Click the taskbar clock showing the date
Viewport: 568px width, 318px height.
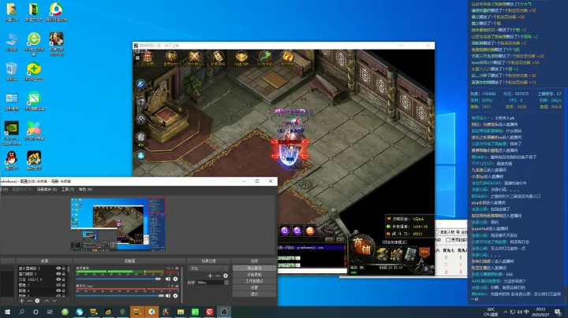pyautogui.click(x=540, y=312)
